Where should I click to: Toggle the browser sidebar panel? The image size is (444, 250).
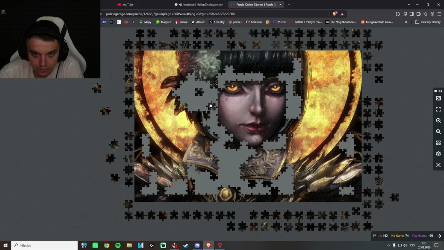pos(411,14)
